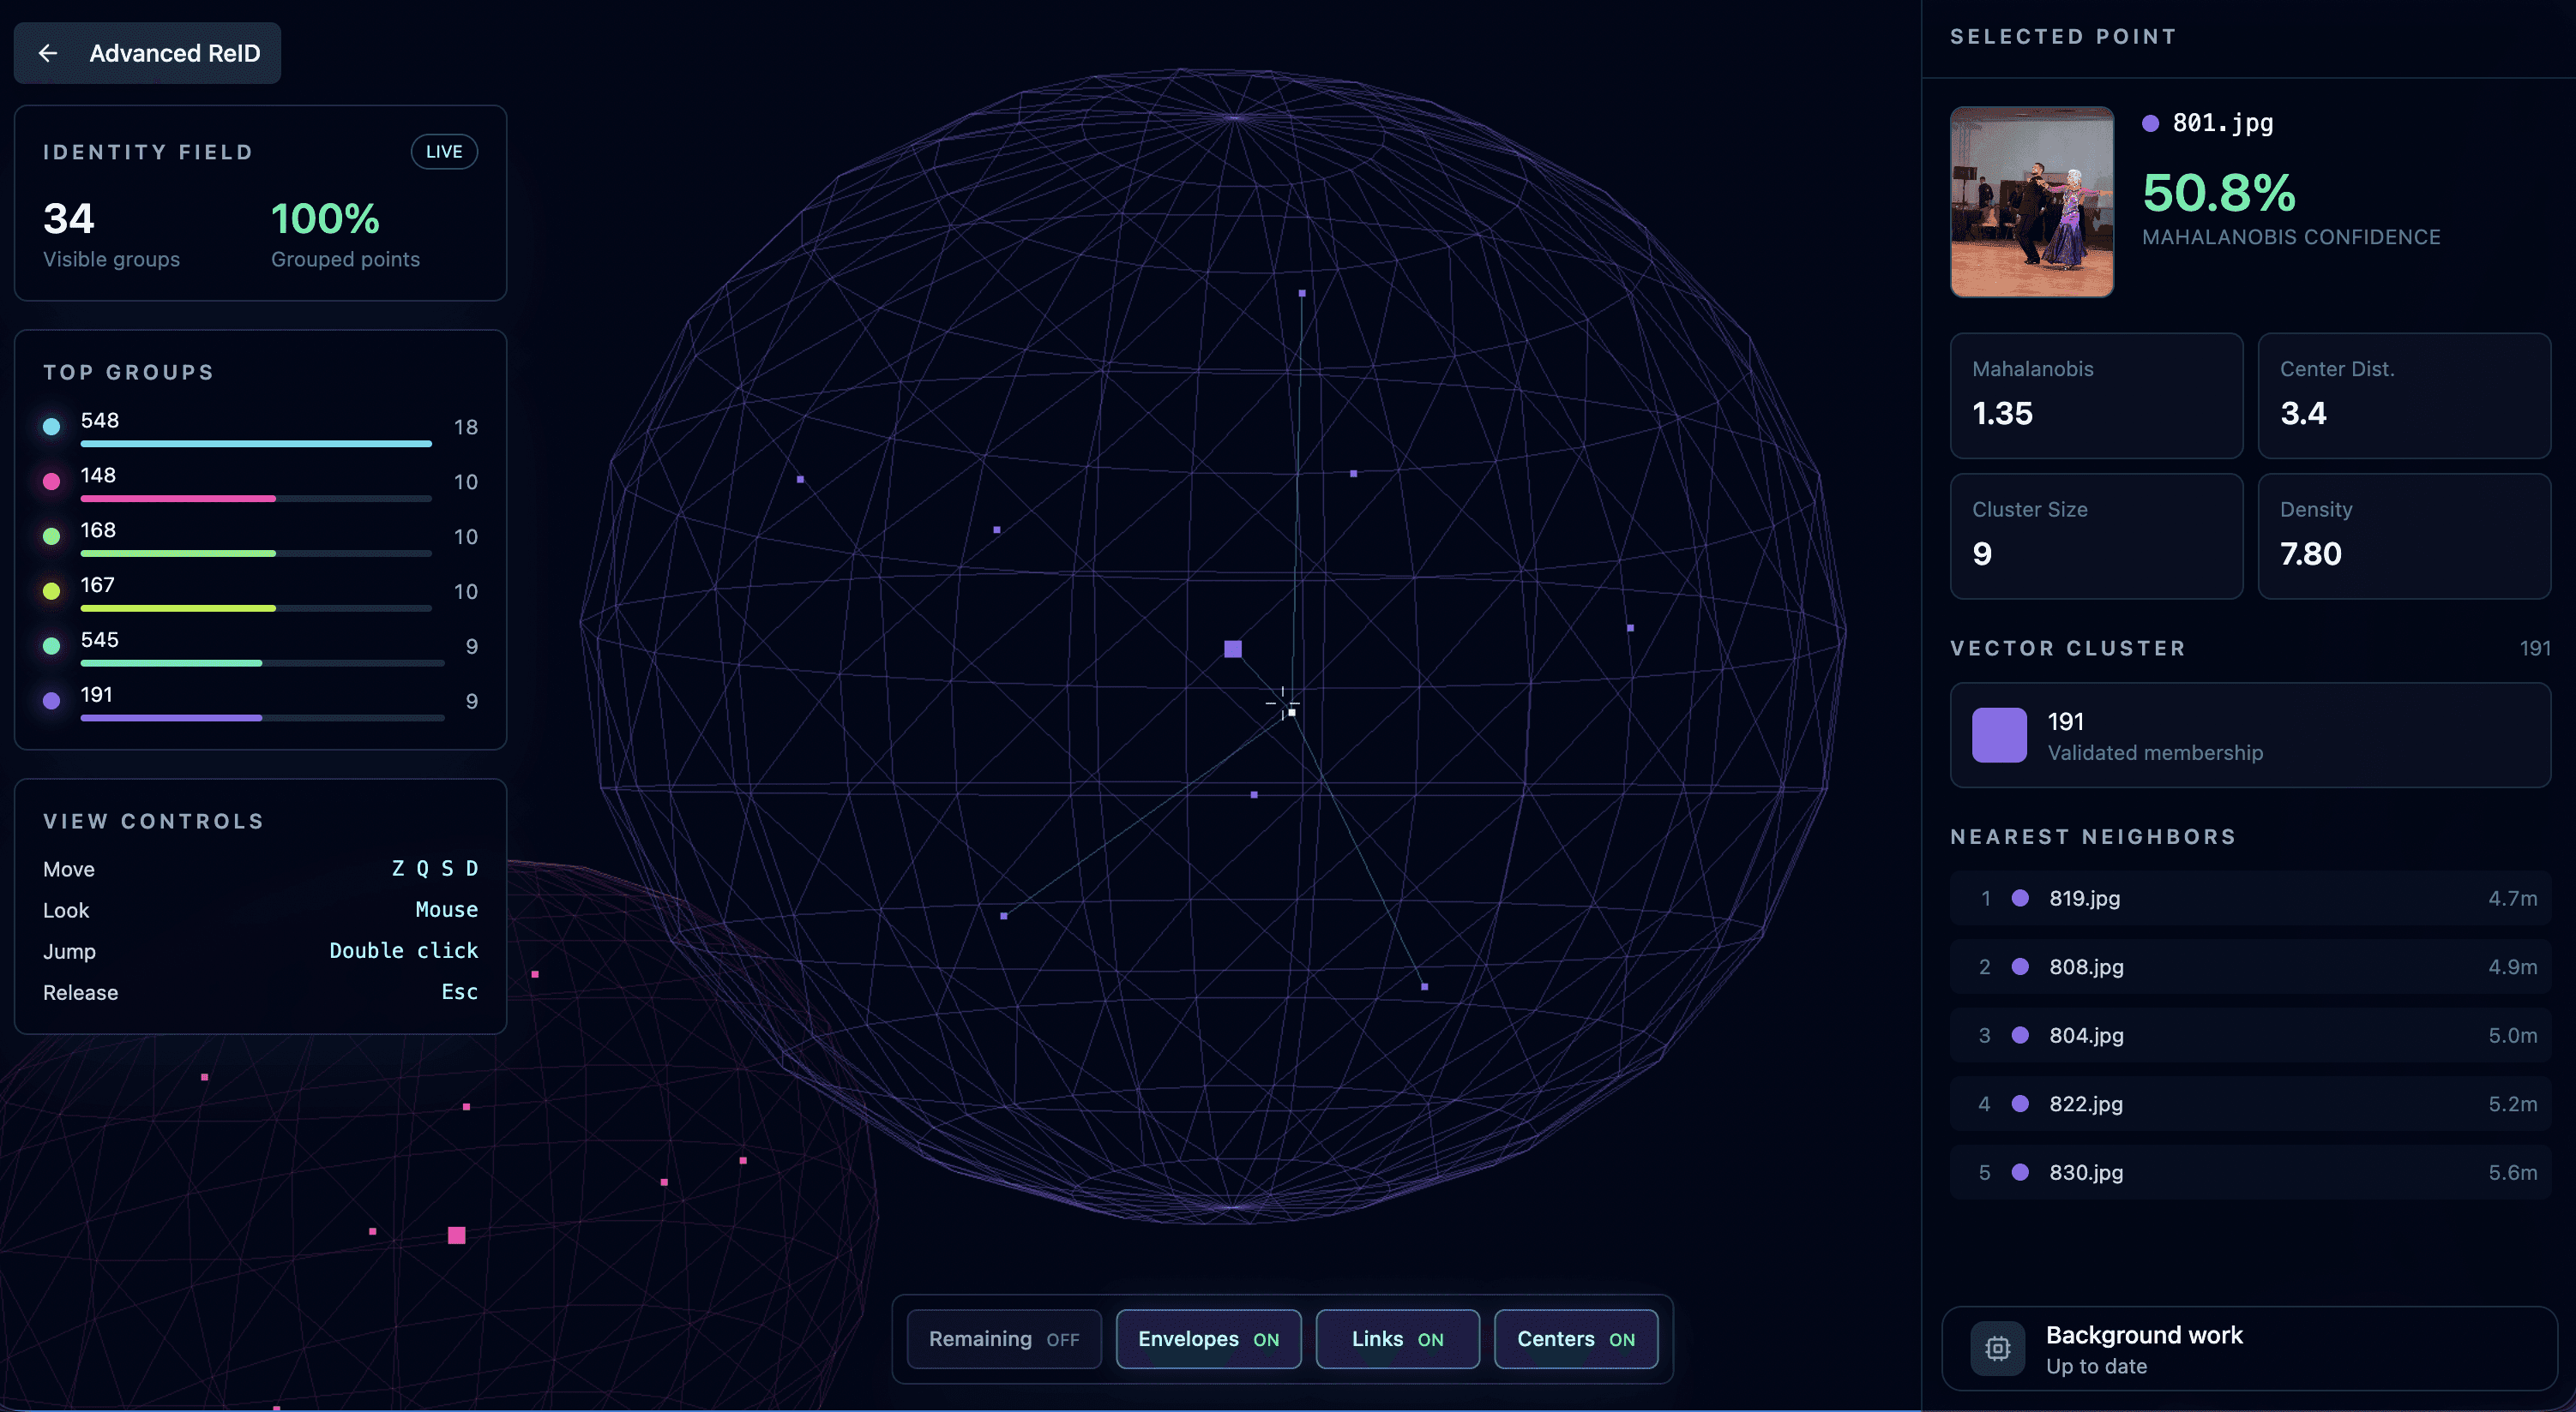Click the purple dot beside 801.jpg
Image resolution: width=2576 pixels, height=1412 pixels.
pos(2150,123)
